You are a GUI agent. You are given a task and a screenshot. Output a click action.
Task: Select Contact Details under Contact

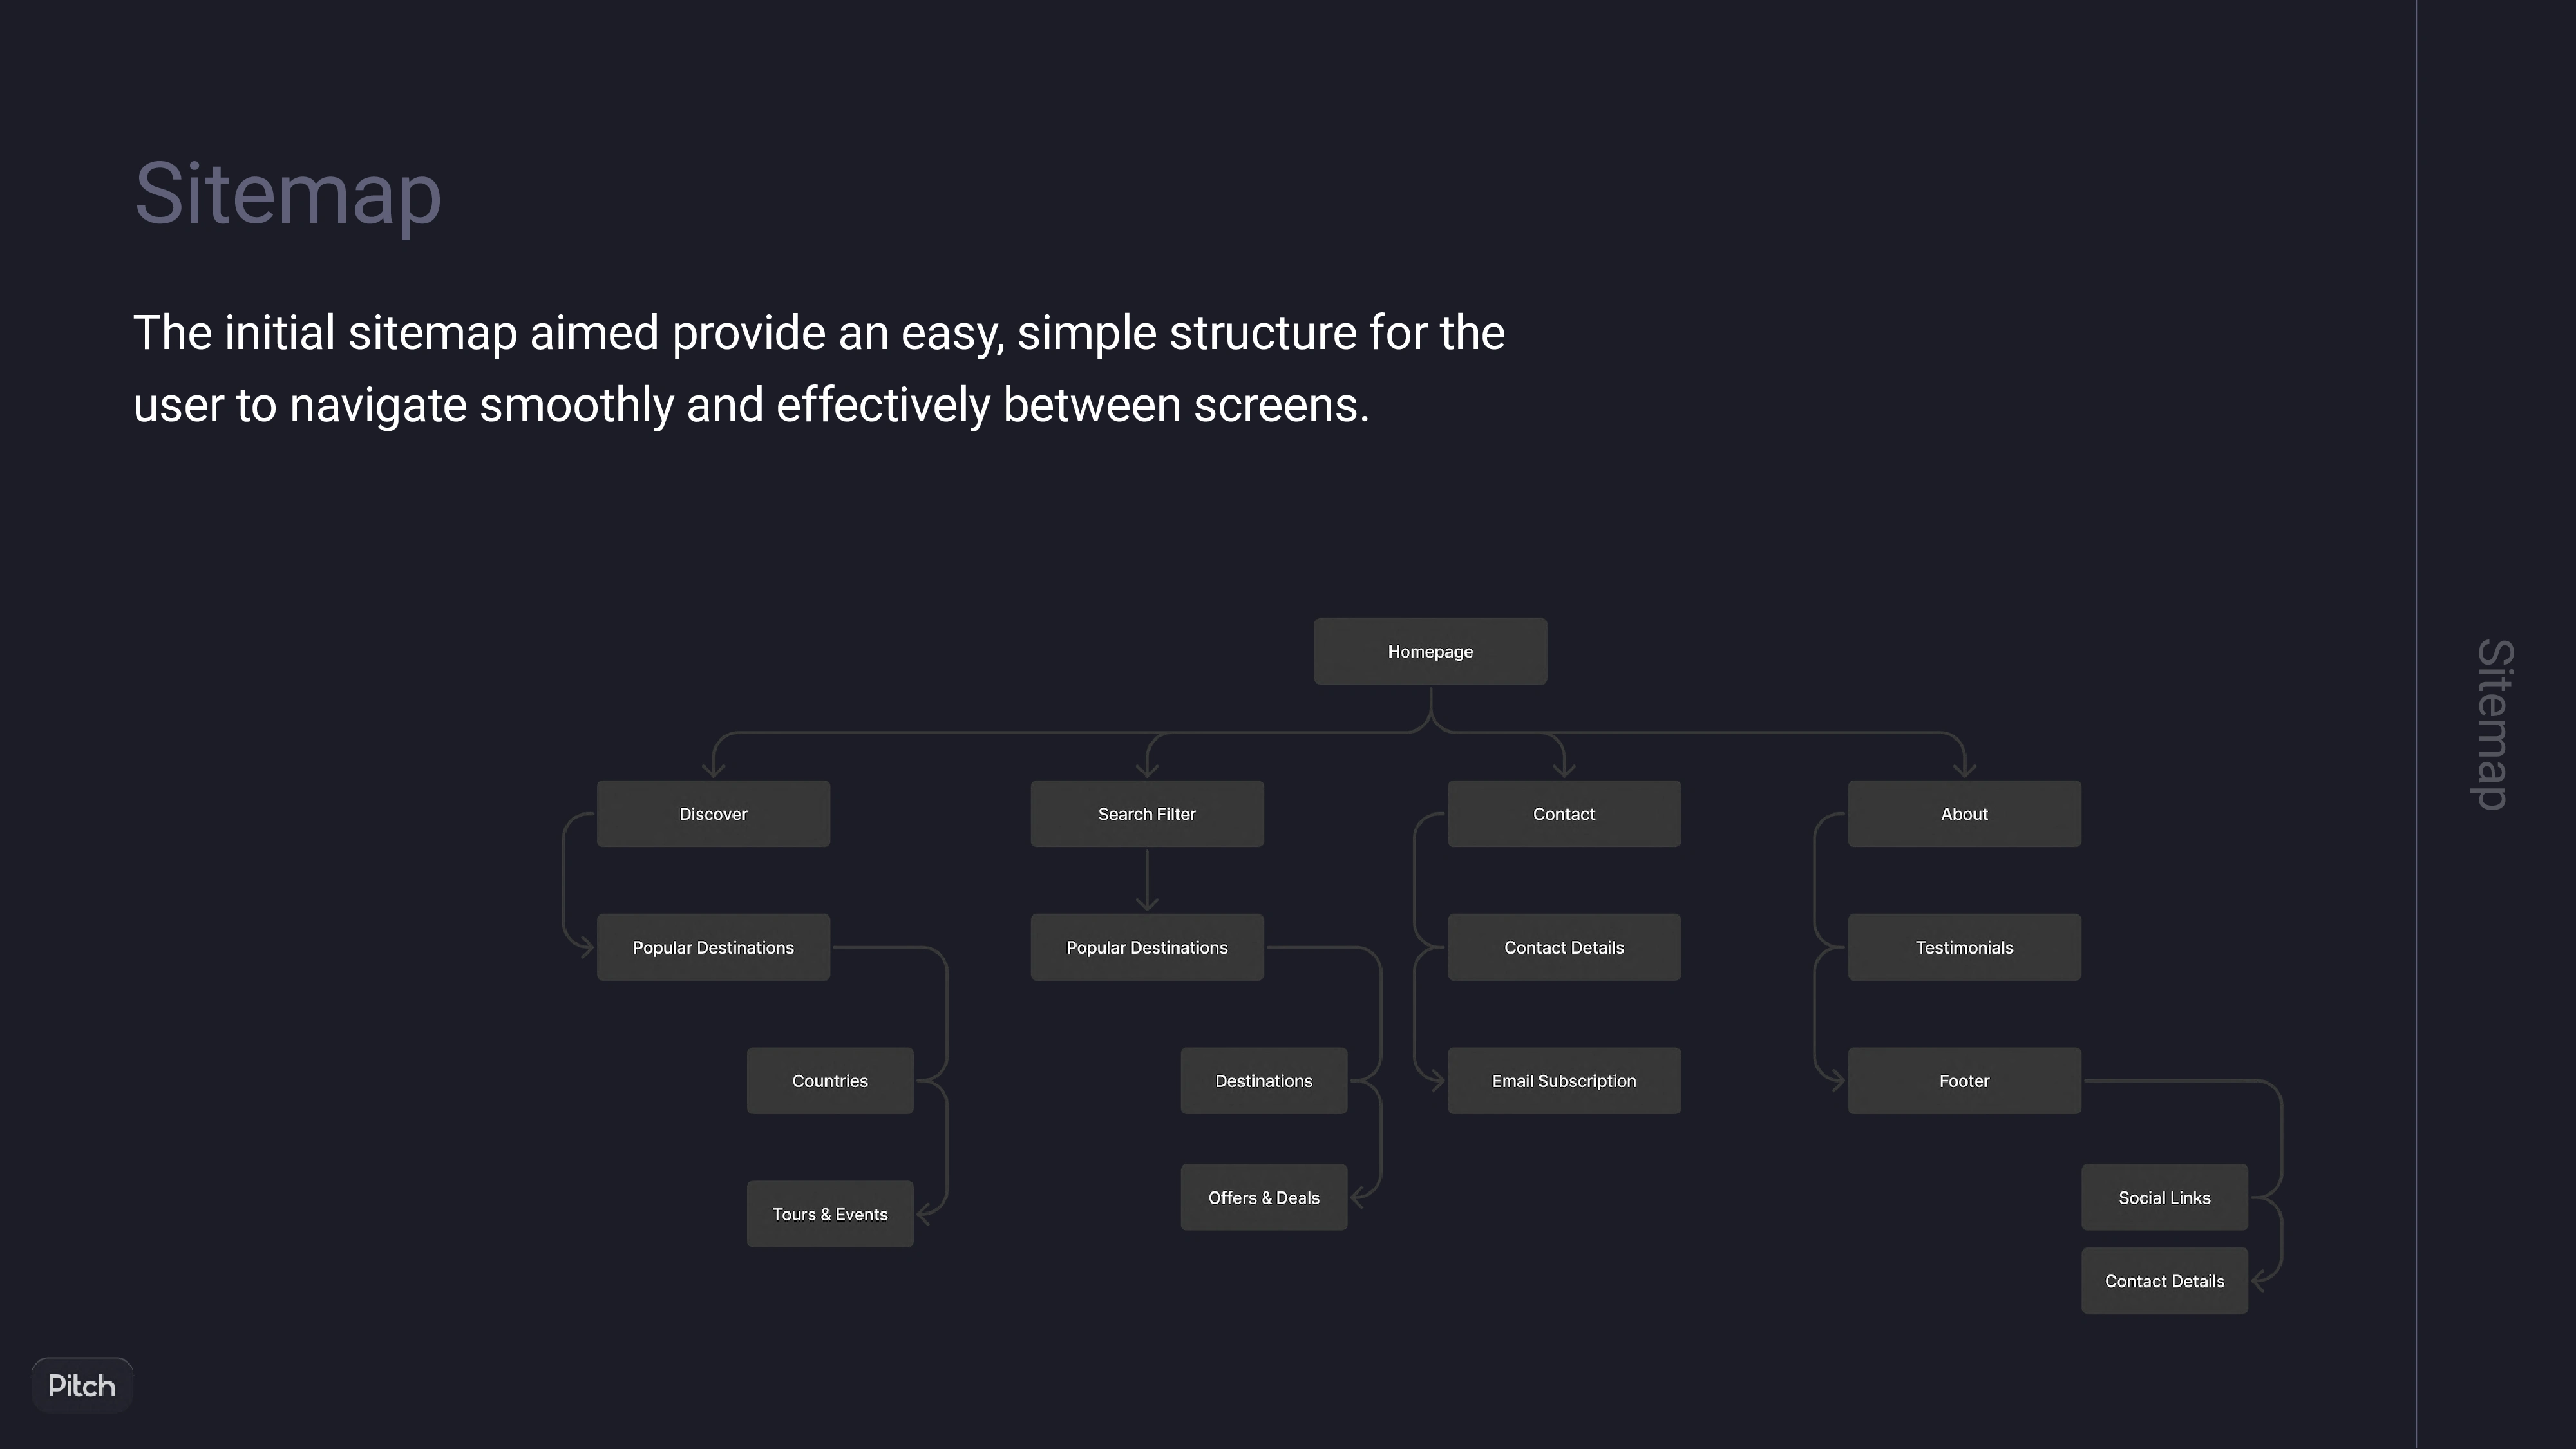pos(1564,947)
